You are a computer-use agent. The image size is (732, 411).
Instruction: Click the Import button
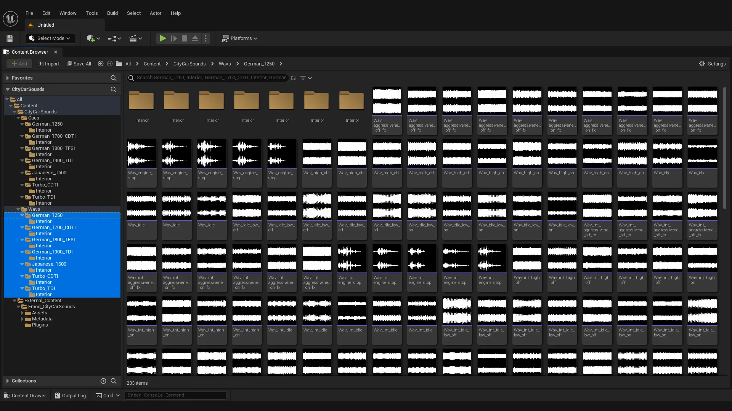pyautogui.click(x=49, y=64)
